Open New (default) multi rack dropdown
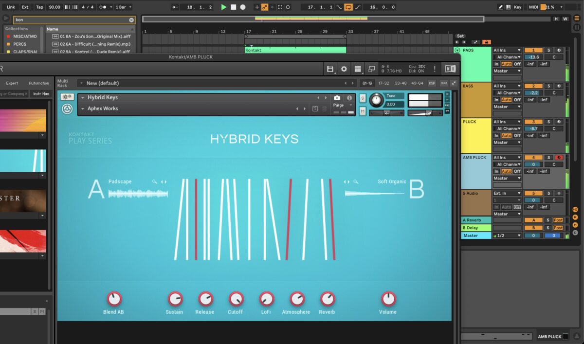 (81, 83)
